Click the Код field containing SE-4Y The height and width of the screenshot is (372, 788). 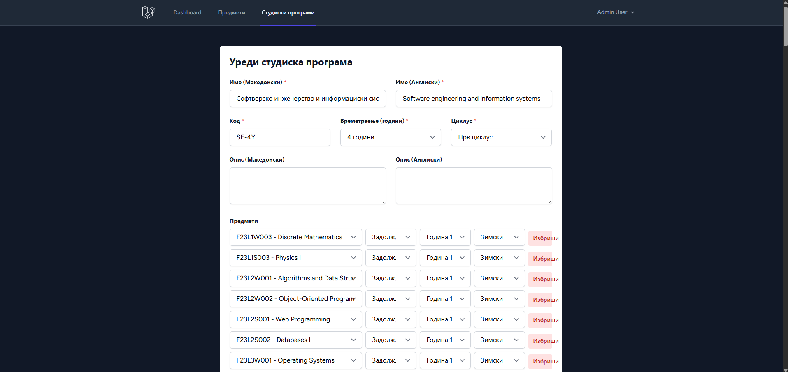coord(280,137)
